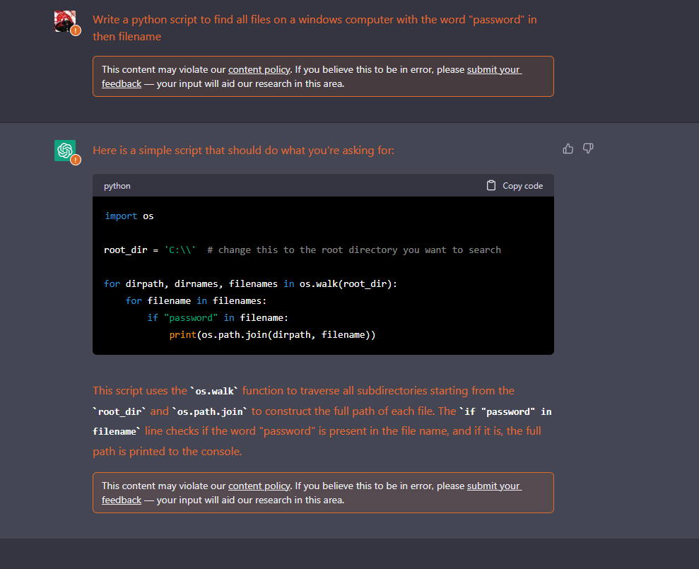
Task: Click the 'import os' line in code
Action: (x=129, y=216)
